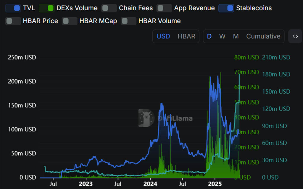This screenshot has height=189, width=303.
Task: Select USD denomination
Action: pyautogui.click(x=163, y=36)
